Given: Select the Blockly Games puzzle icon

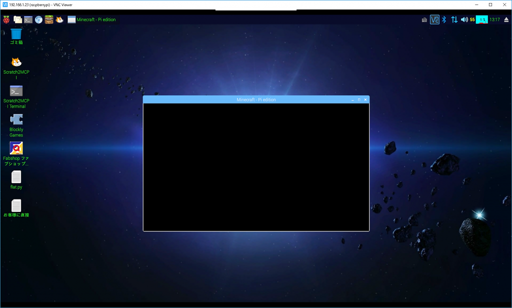Looking at the screenshot, I should coord(16,125).
